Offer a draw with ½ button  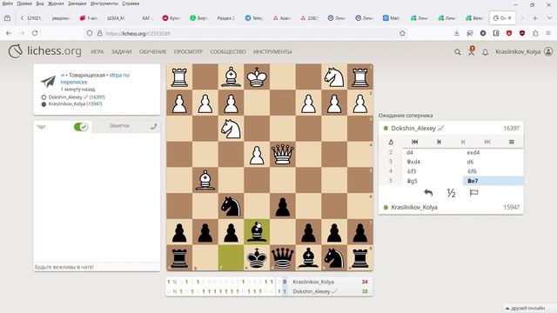(x=451, y=193)
